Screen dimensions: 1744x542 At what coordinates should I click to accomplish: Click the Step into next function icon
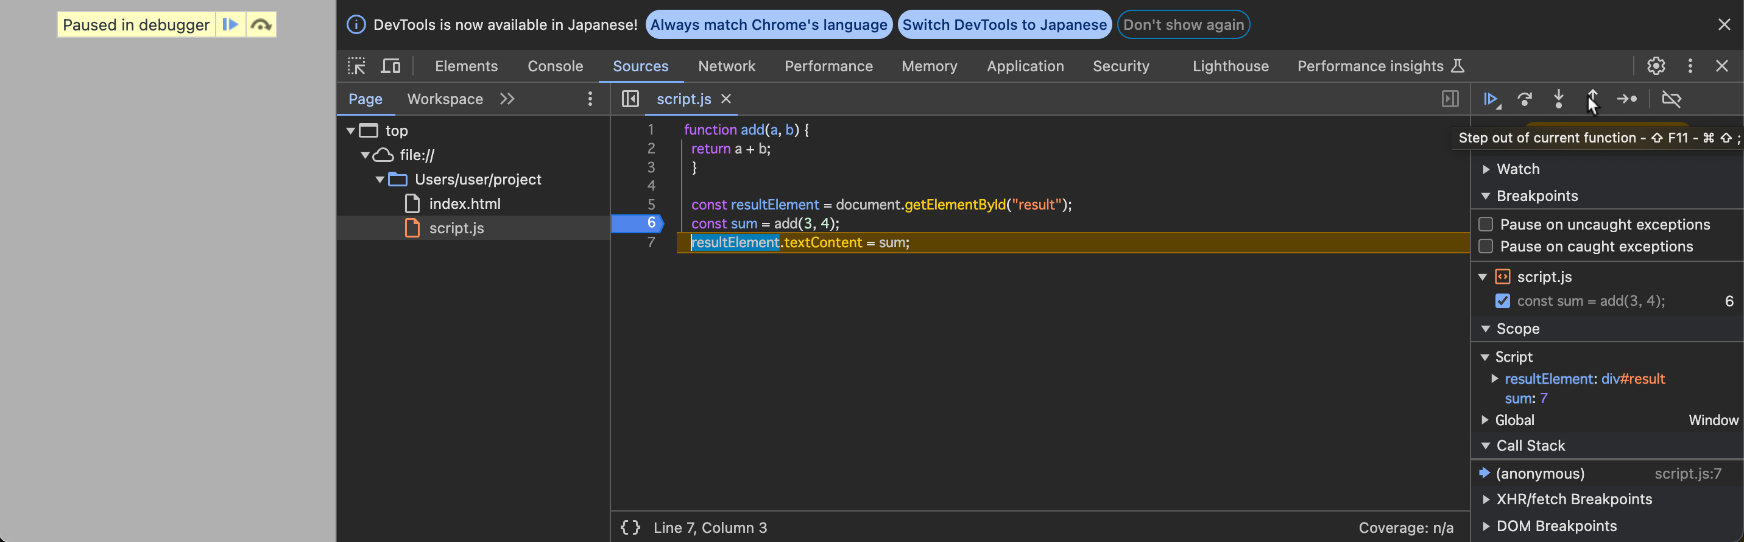point(1558,99)
